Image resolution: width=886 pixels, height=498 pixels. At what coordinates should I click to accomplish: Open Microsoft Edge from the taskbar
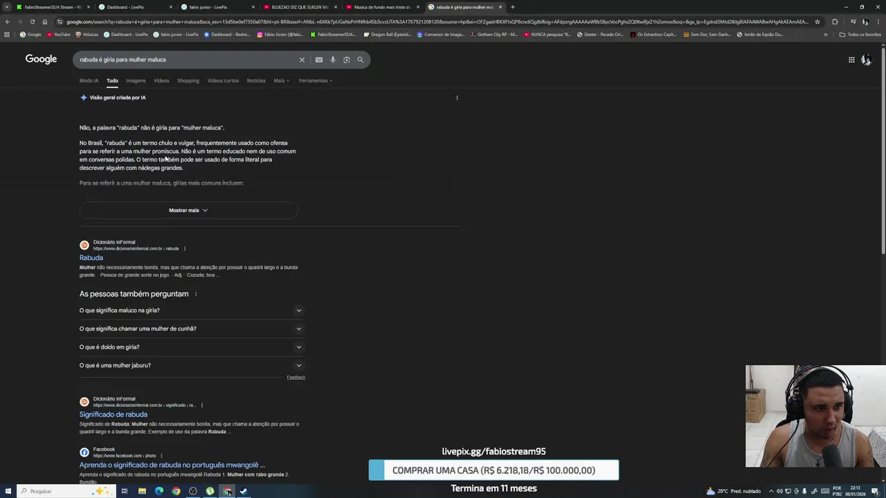click(159, 491)
